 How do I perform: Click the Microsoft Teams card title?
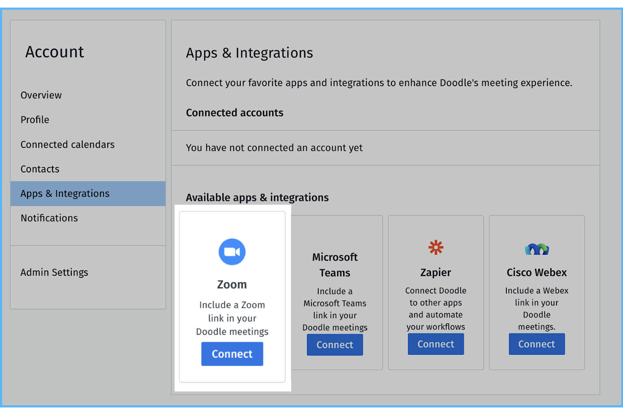335,265
